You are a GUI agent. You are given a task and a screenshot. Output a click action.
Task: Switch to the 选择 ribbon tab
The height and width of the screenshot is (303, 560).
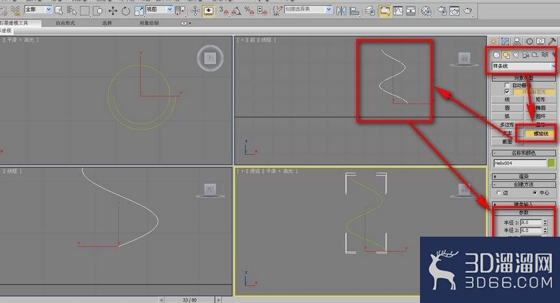(x=107, y=23)
